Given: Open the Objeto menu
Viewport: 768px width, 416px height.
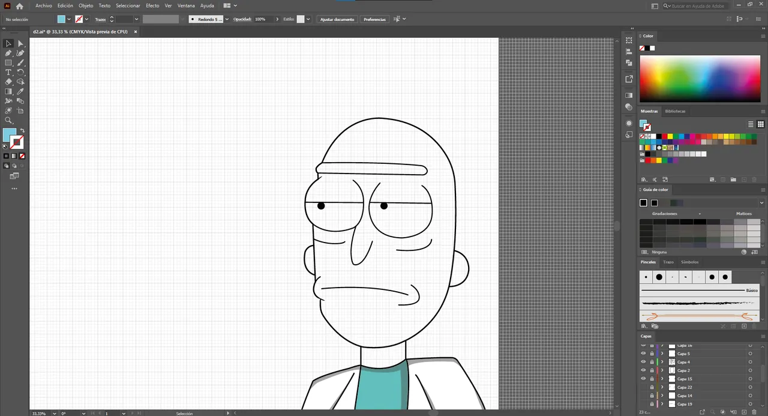Looking at the screenshot, I should point(86,5).
